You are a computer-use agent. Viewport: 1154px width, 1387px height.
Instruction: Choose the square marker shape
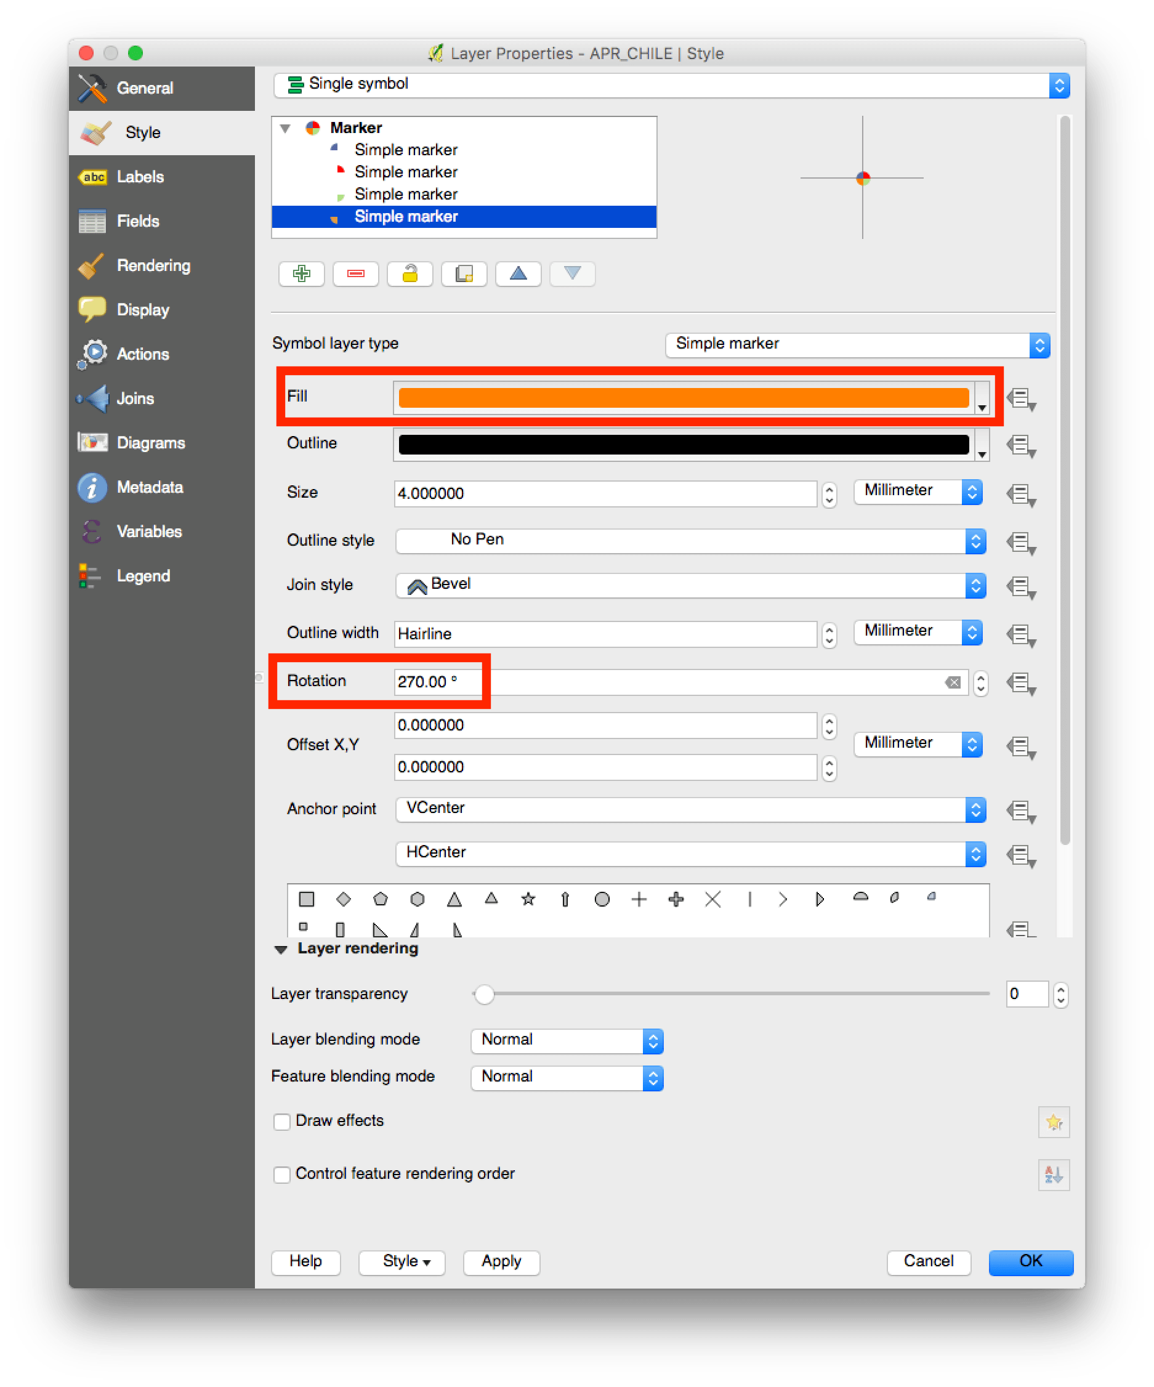point(306,899)
